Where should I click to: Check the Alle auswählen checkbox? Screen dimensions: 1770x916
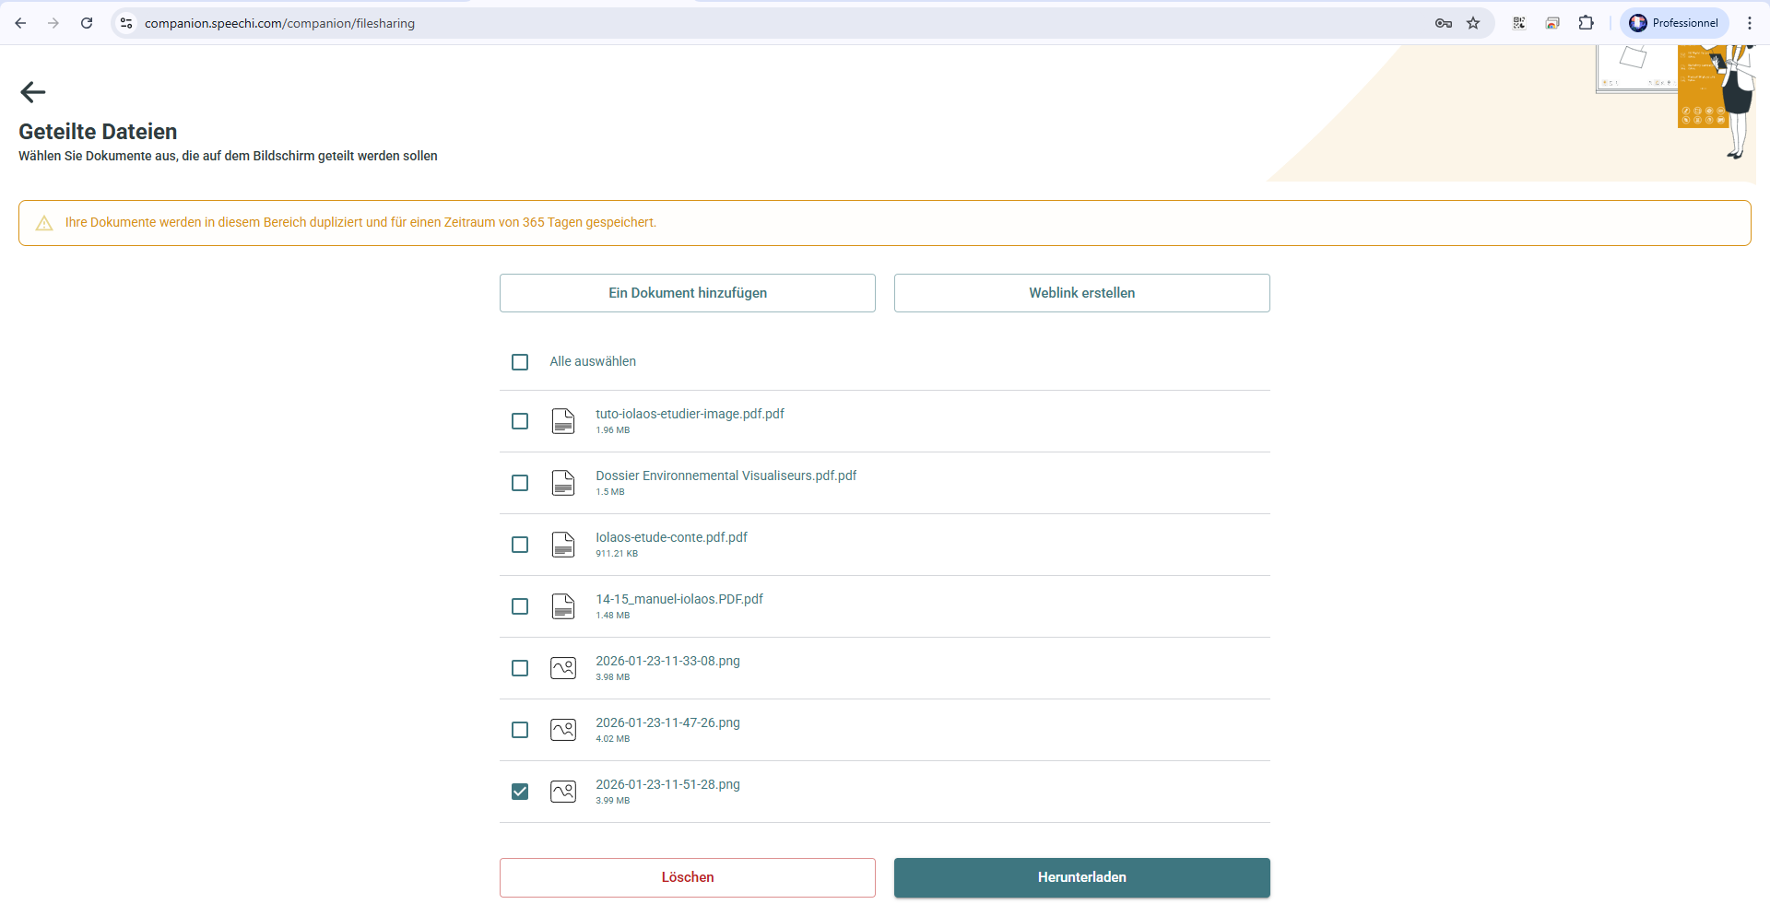point(520,362)
